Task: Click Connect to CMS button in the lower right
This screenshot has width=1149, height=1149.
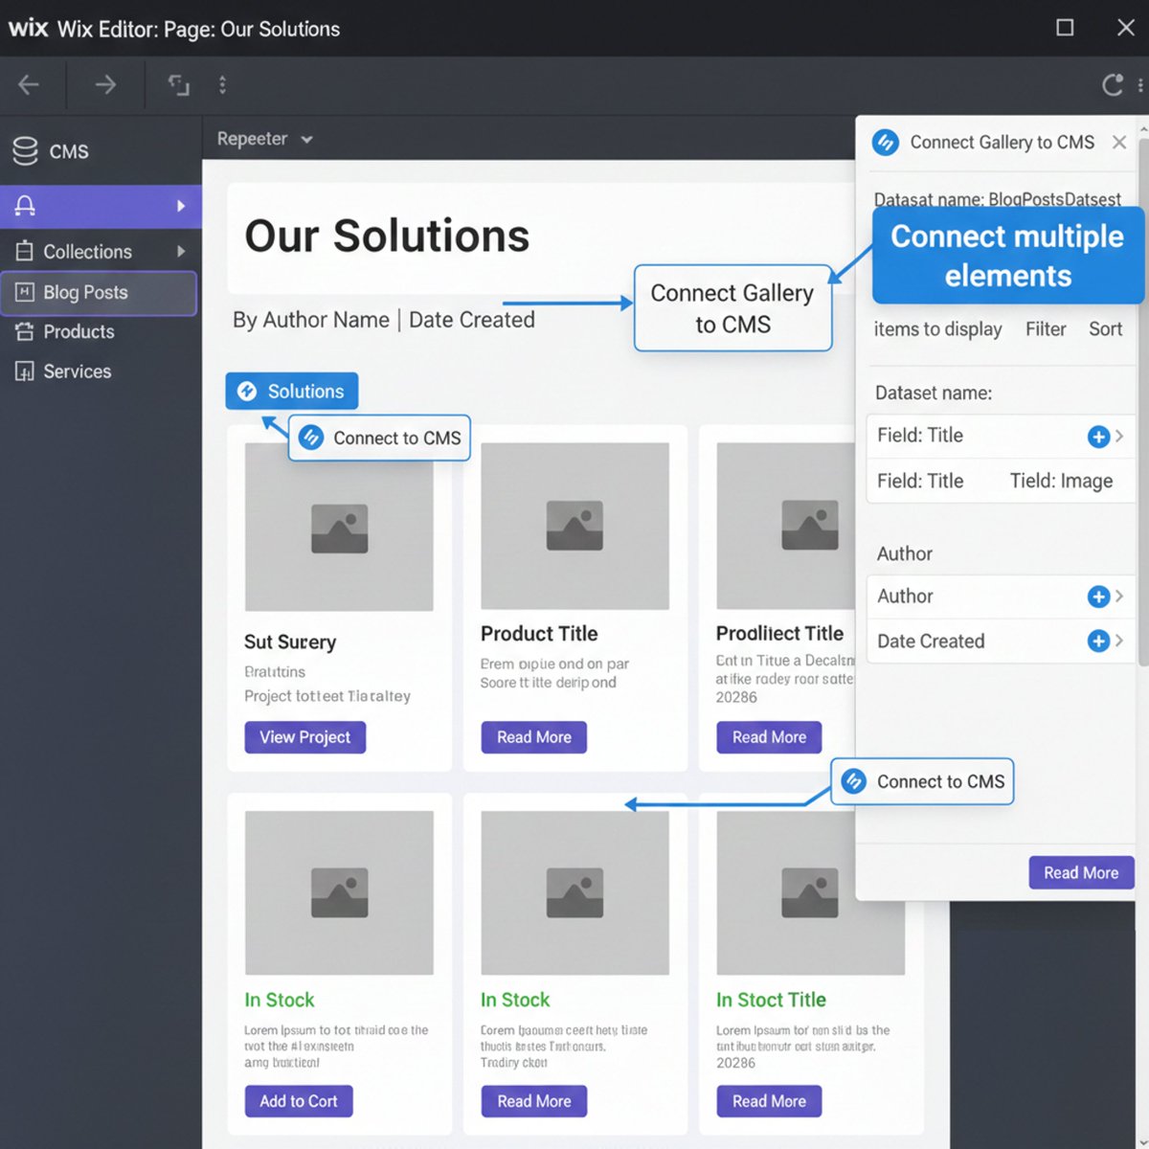Action: (922, 781)
